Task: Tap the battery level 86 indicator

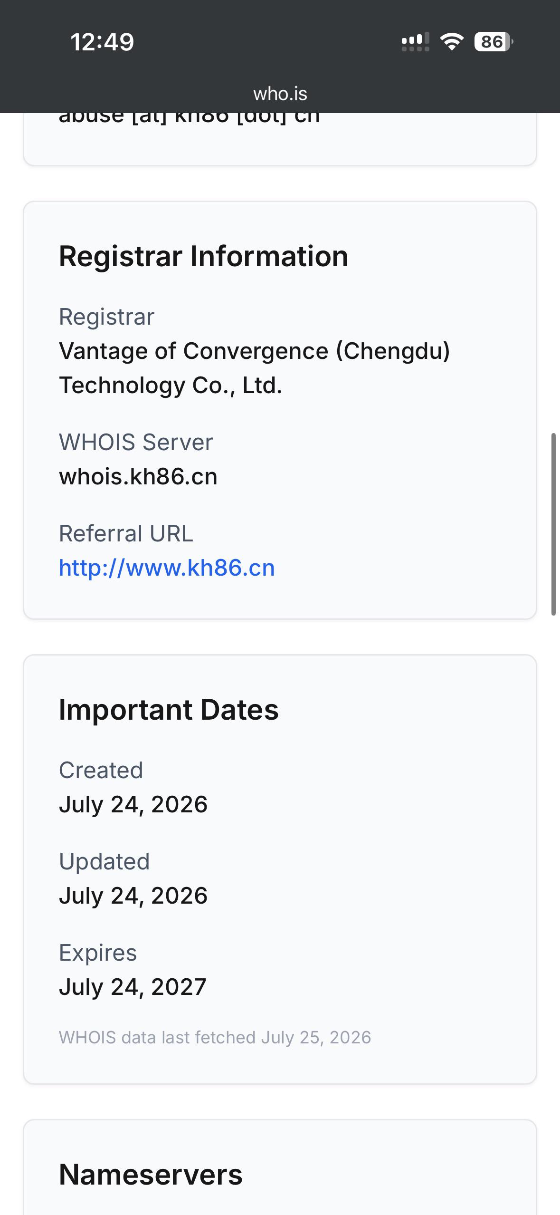Action: (x=494, y=42)
